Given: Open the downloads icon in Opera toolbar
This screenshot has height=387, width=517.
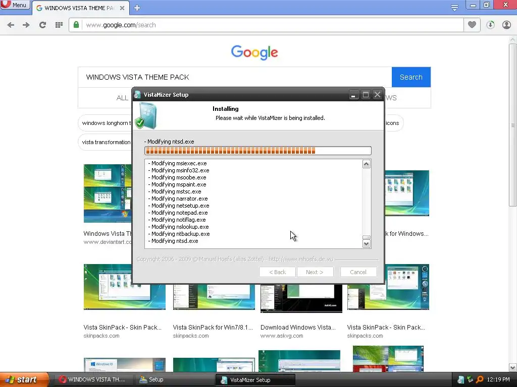Looking at the screenshot, I should tap(490, 25).
